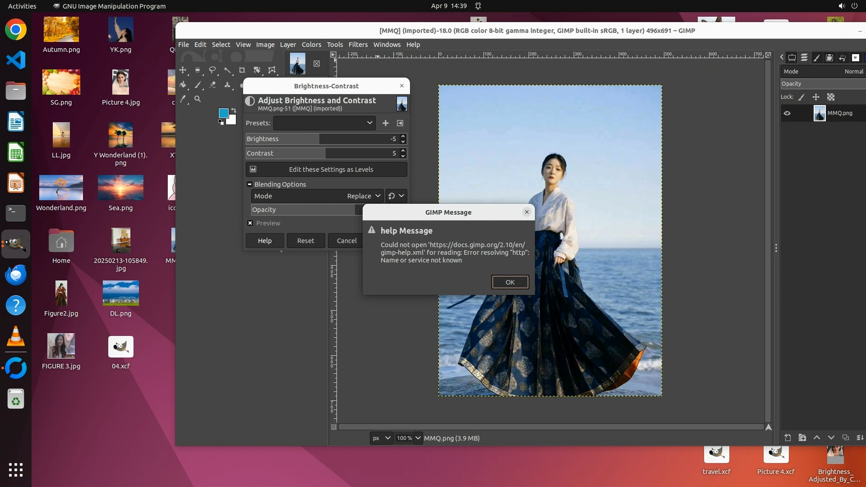Select the Move tool

pos(183,70)
